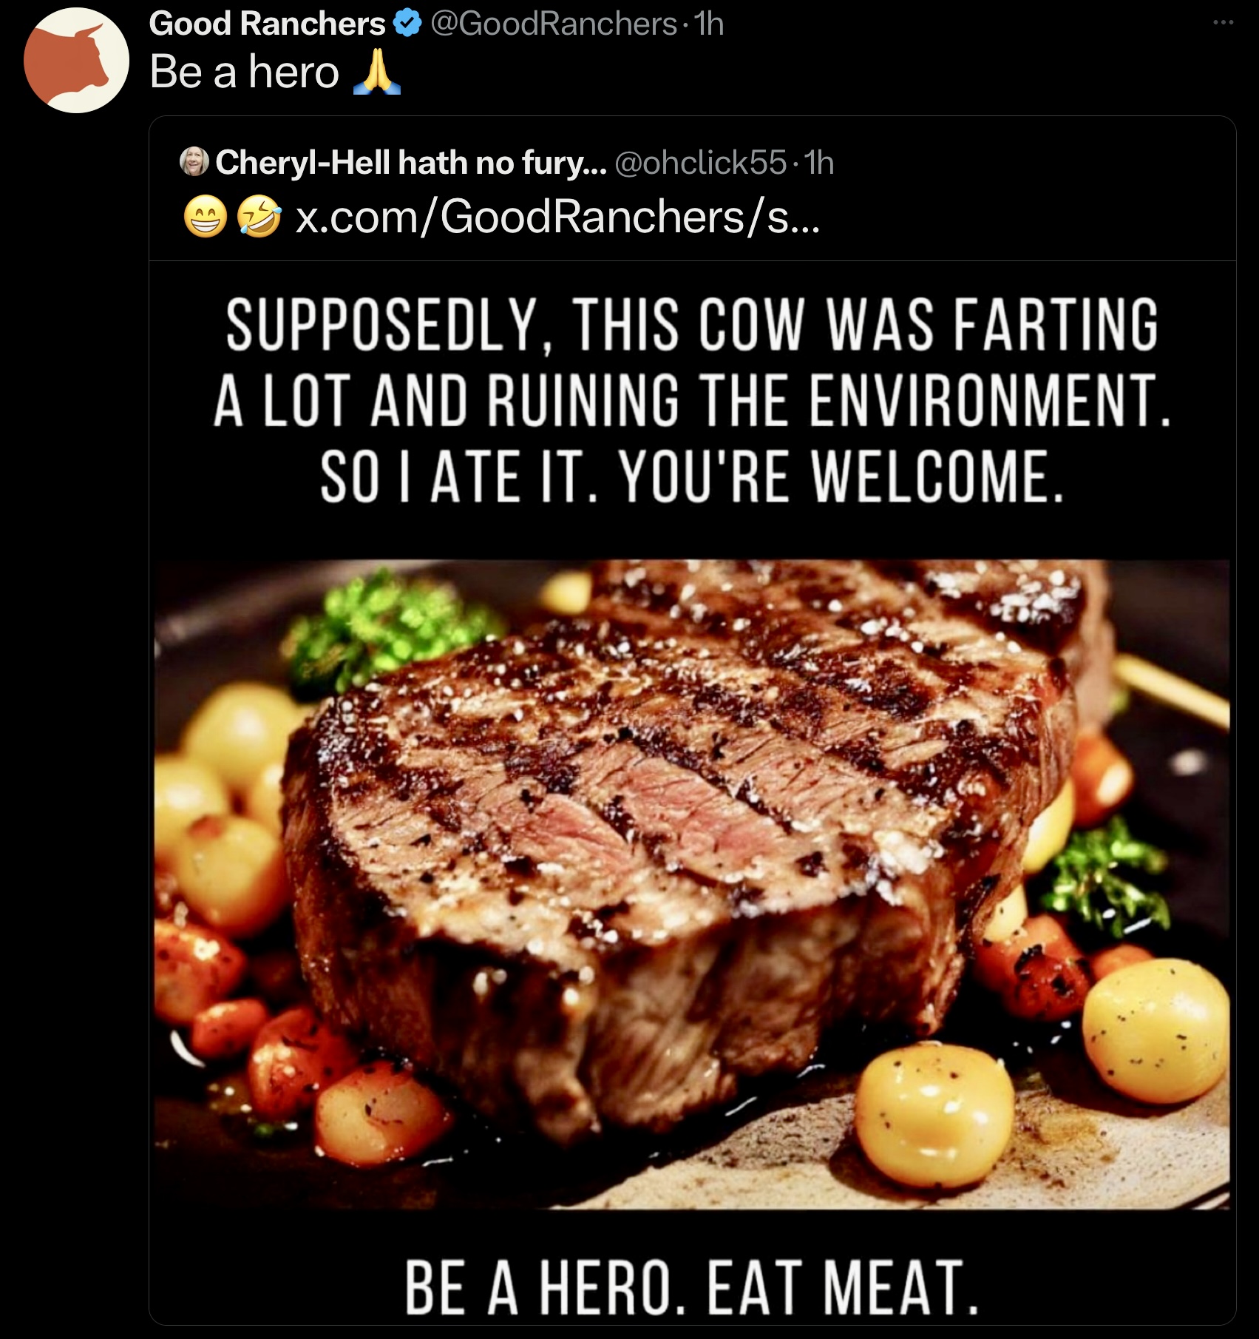
Task: Open Cheryl's small profile picture
Action: coord(194,162)
